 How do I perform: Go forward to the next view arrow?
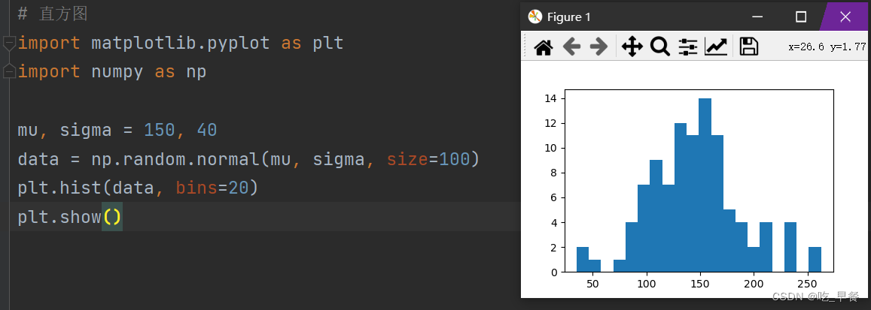pos(598,47)
